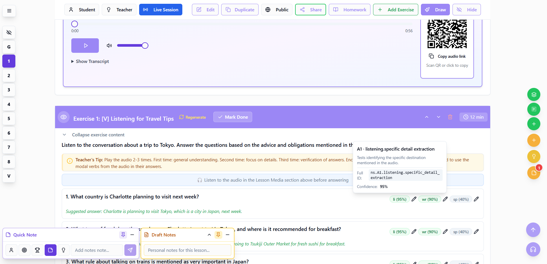Collapse exercise content

pos(94,135)
